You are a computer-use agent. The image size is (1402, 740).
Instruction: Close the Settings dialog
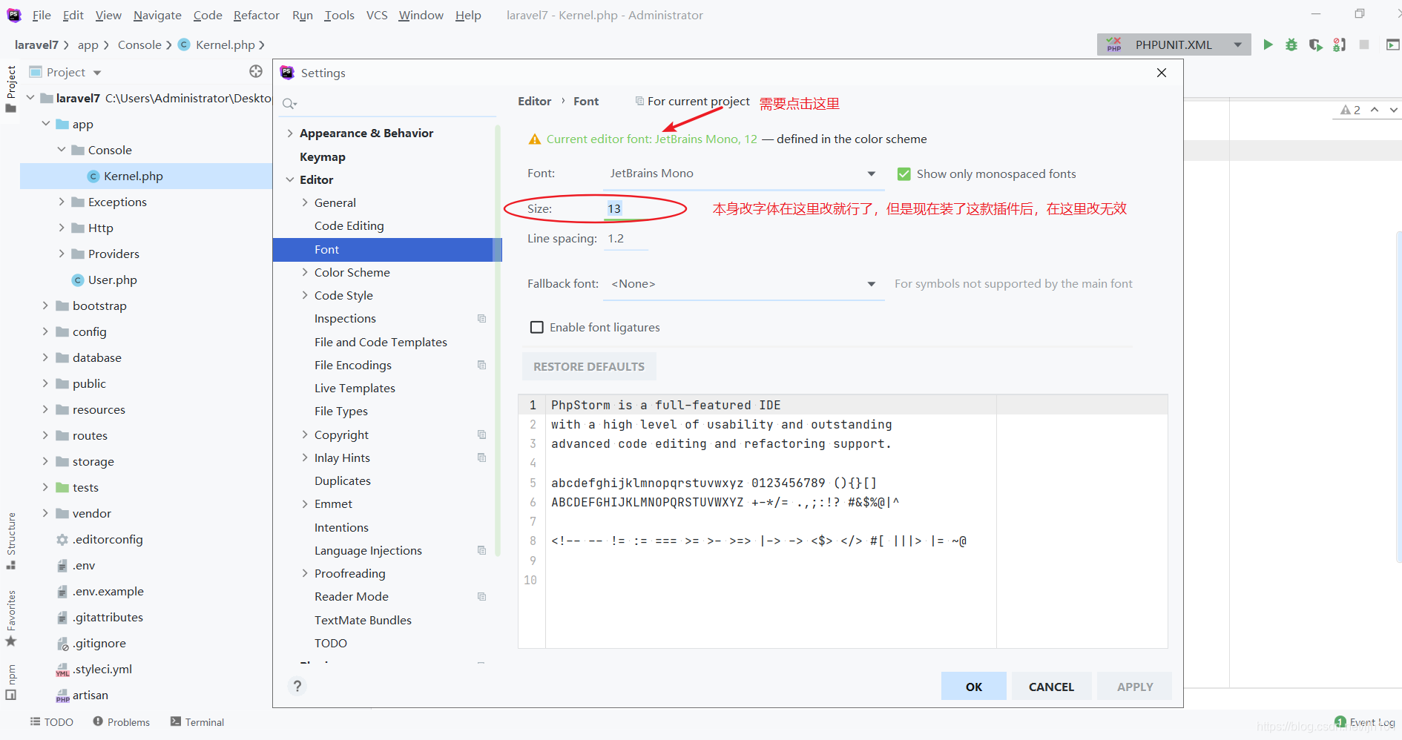click(1162, 73)
